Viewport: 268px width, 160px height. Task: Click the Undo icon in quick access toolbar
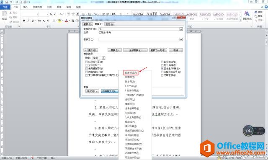tap(11, 2)
